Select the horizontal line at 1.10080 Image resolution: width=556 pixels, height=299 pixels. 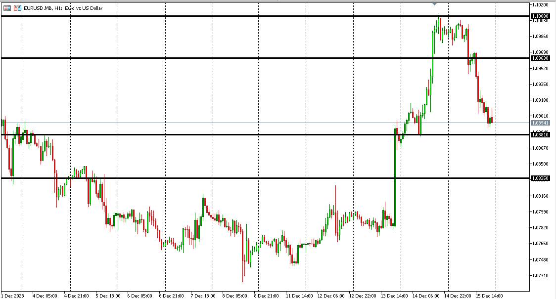click(247, 16)
